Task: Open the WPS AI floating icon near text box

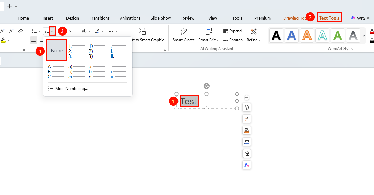Action: click(x=247, y=165)
